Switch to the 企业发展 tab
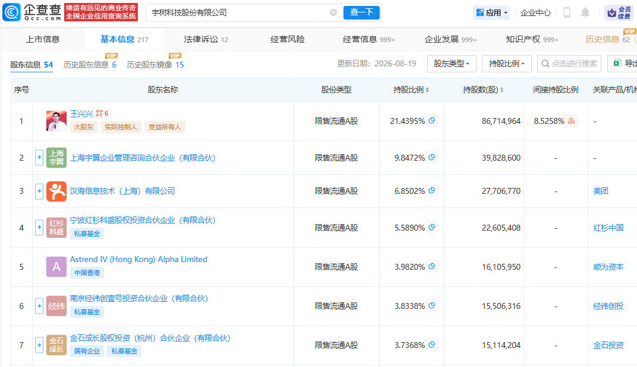 [450, 39]
